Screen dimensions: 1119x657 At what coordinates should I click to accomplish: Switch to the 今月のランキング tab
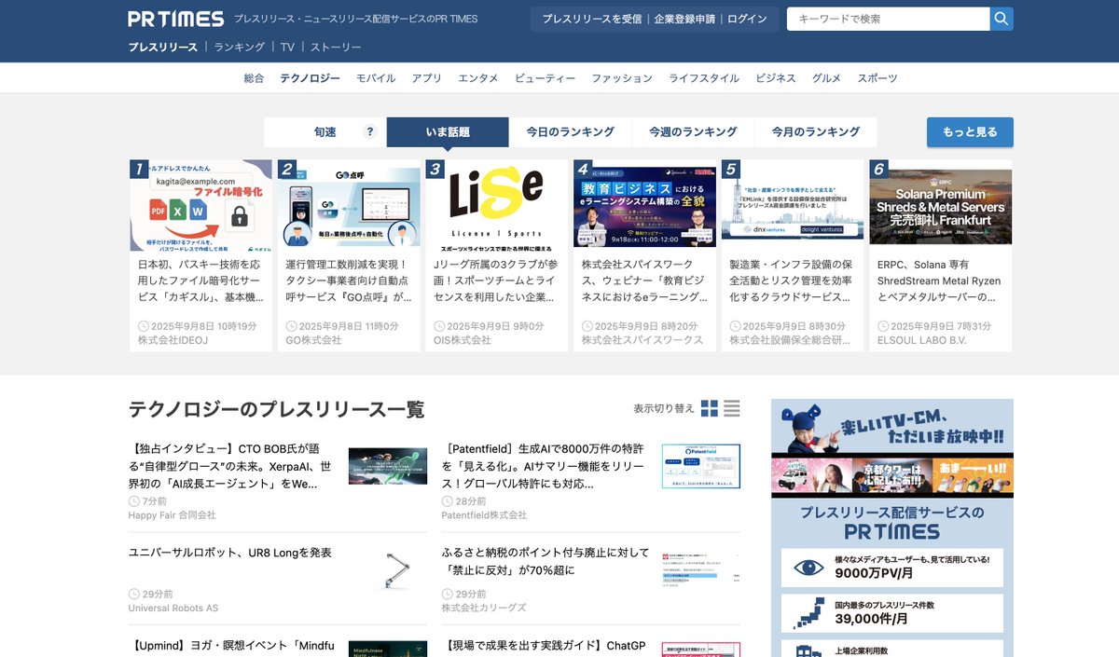tap(816, 132)
